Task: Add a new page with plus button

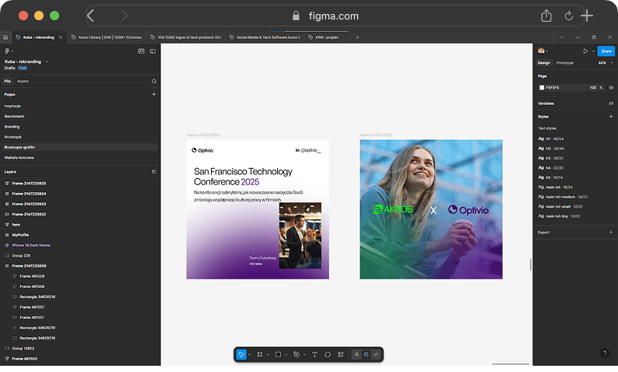Action: 153,93
